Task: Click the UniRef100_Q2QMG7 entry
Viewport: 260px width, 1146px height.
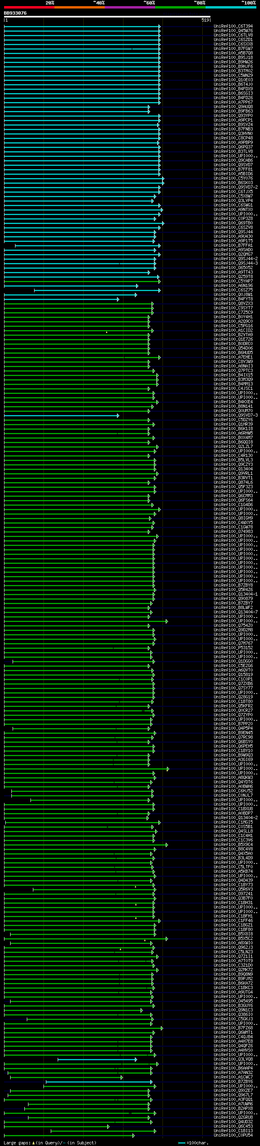Action: 233,254
